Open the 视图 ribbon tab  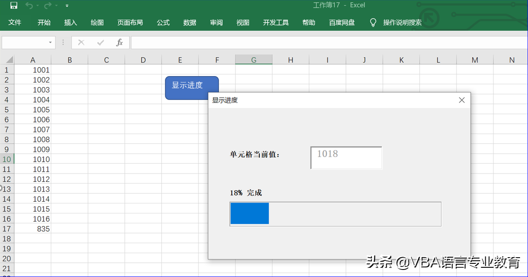pos(243,22)
